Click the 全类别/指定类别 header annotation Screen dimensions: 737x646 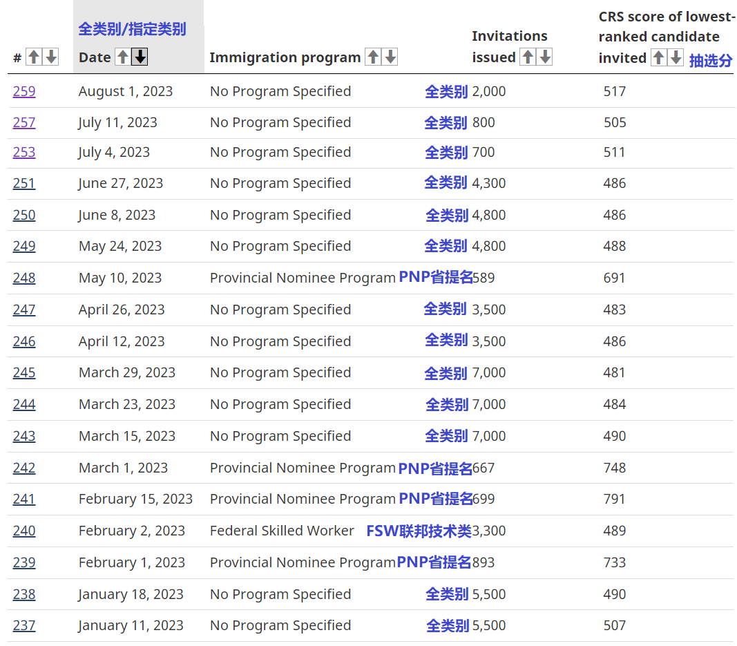[x=132, y=29]
